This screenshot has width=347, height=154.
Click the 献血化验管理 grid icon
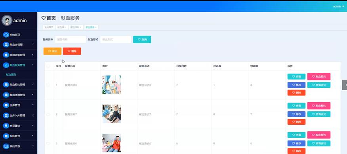pyautogui.click(x=6, y=95)
